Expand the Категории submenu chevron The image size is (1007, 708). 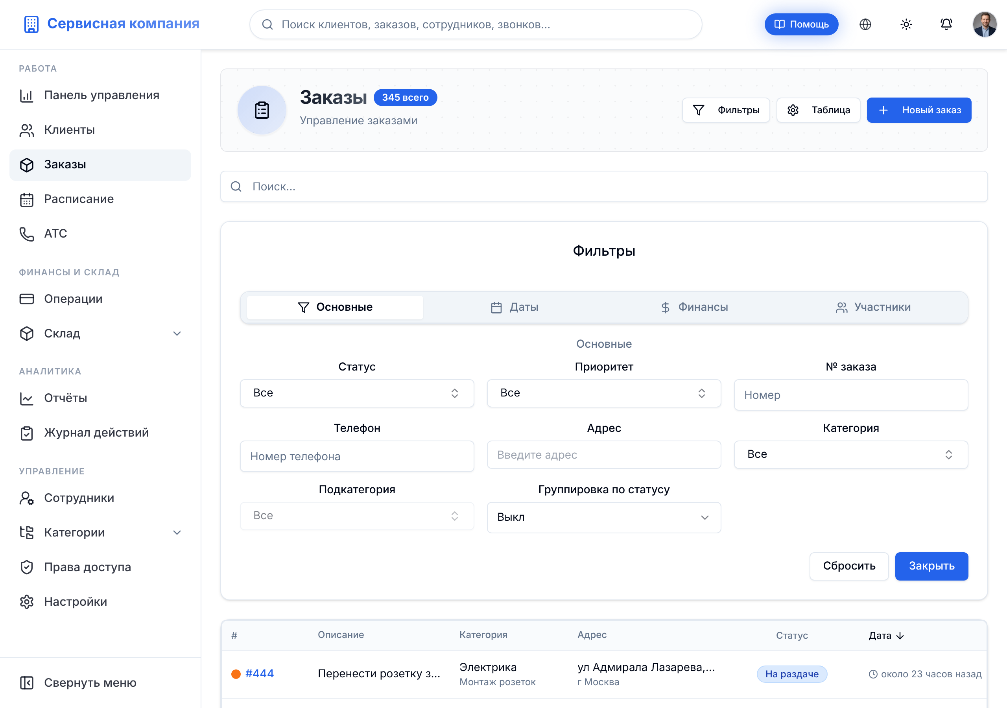click(177, 533)
